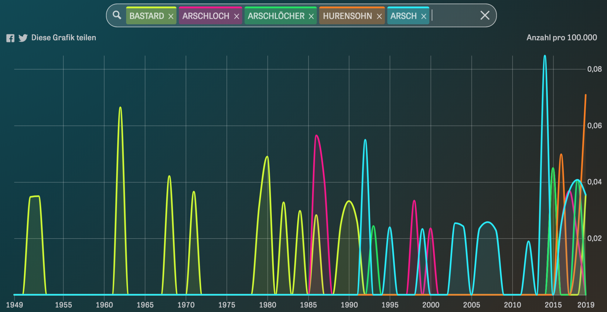Click the yellow BASTARD peak at 1962
This screenshot has height=312, width=607.
coord(120,107)
